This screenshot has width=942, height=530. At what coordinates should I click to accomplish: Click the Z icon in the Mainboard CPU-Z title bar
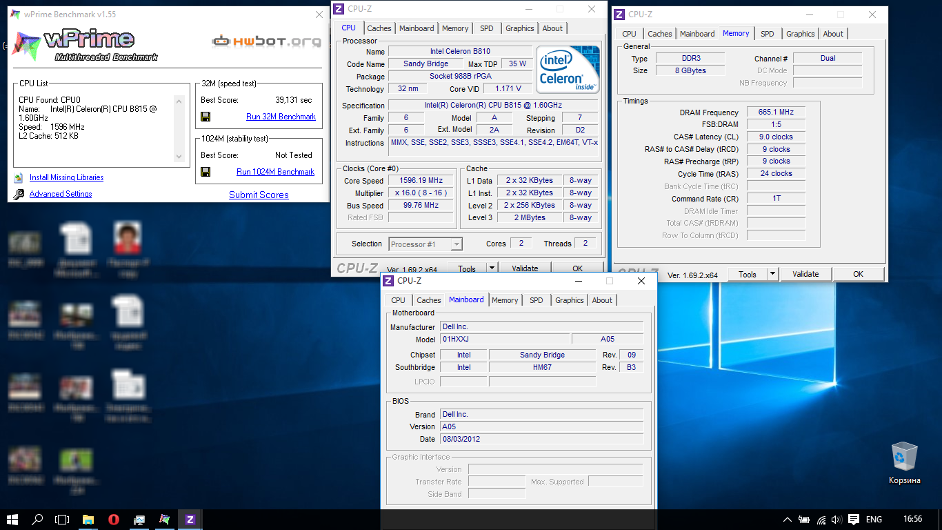pos(389,281)
